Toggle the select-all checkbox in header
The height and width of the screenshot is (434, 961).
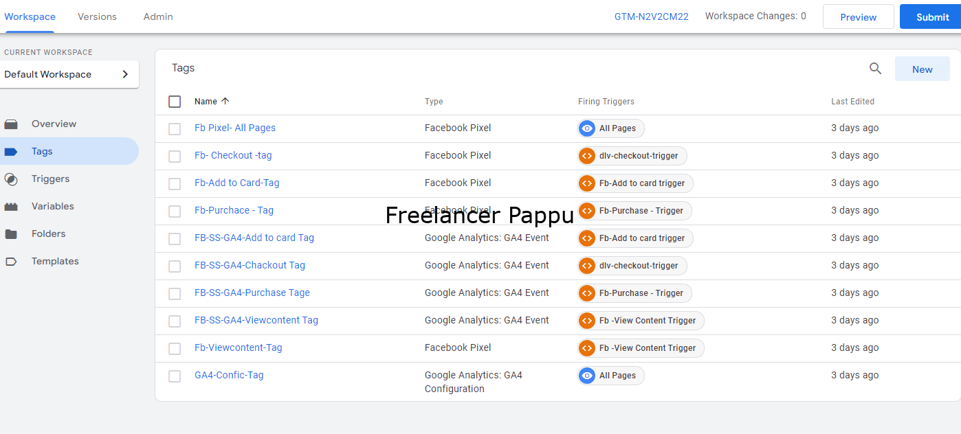tap(175, 102)
